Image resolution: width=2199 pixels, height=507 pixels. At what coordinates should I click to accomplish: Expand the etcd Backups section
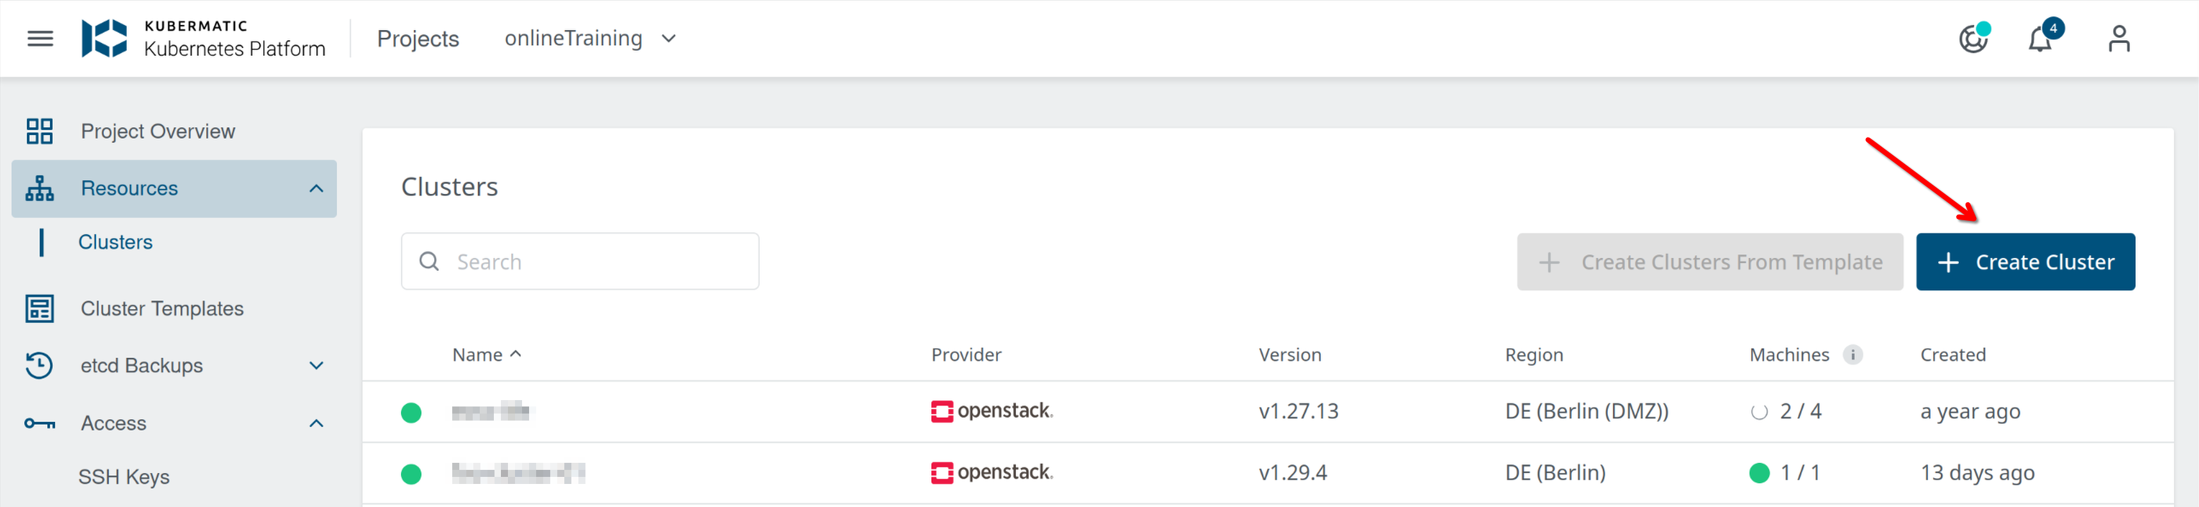click(x=316, y=366)
